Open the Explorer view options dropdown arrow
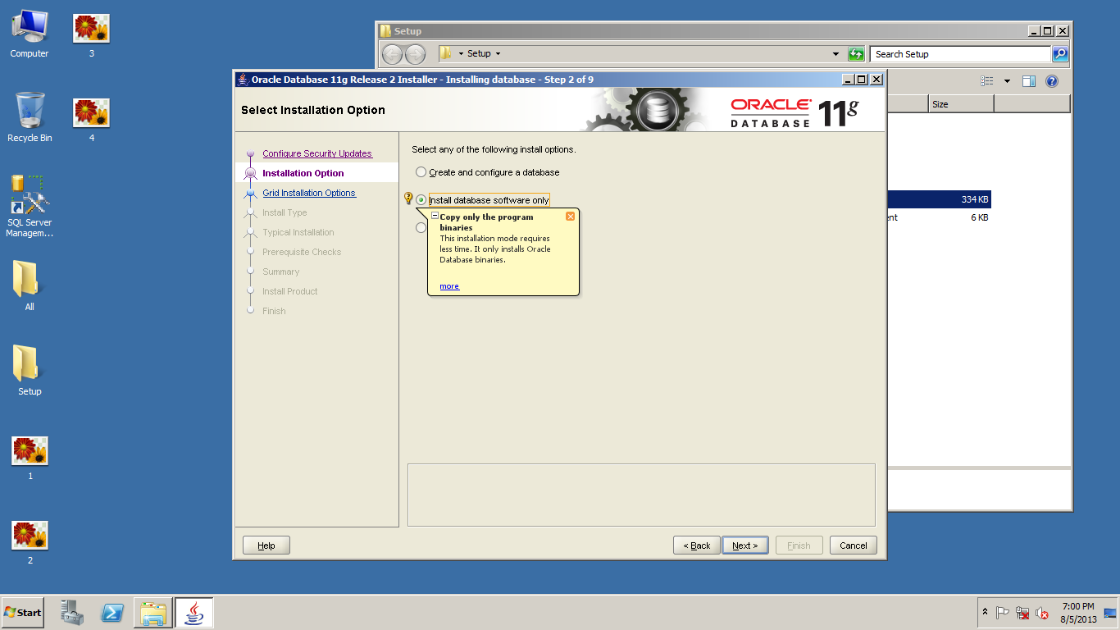This screenshot has width=1120, height=630. [x=1007, y=81]
